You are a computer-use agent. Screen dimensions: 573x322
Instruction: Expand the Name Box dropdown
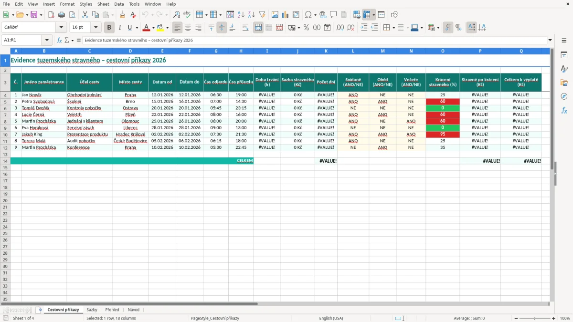(x=47, y=40)
